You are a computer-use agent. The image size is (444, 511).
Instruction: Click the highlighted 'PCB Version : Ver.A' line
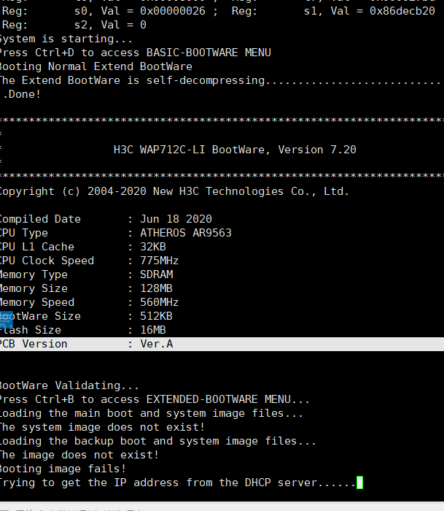(x=222, y=344)
